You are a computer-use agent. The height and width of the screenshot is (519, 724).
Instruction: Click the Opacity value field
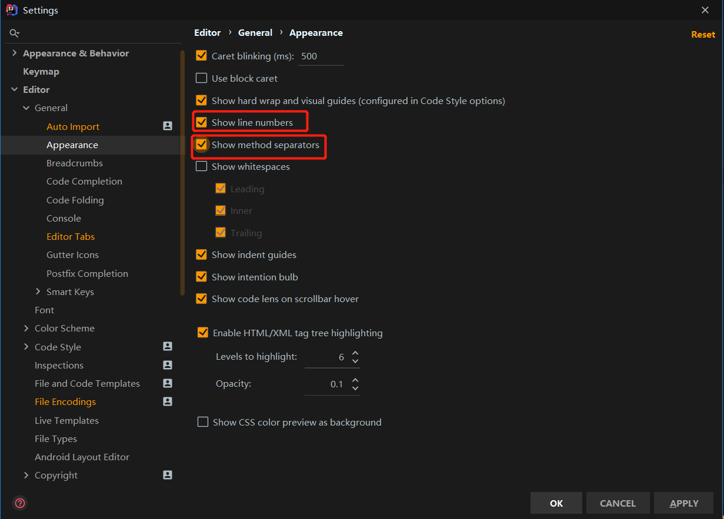coord(327,384)
